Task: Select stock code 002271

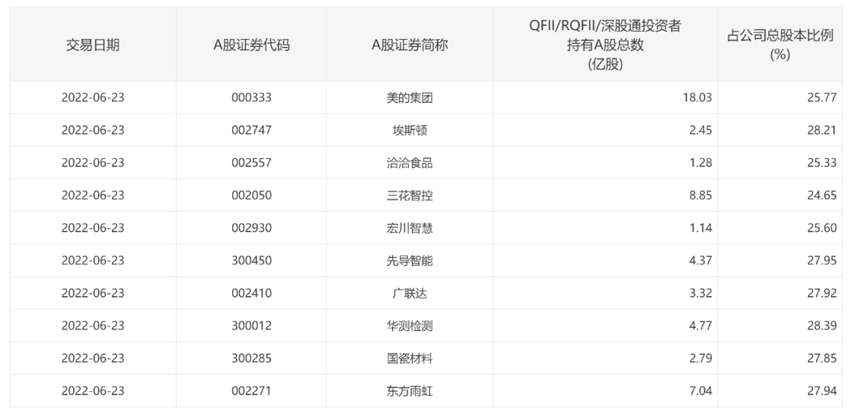Action: (x=251, y=391)
